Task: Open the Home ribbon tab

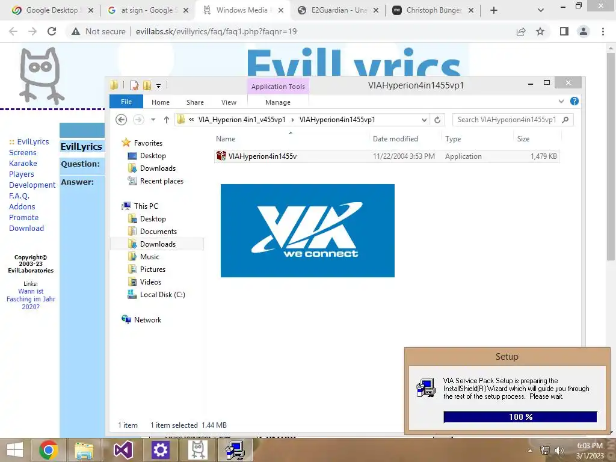Action: [160, 102]
